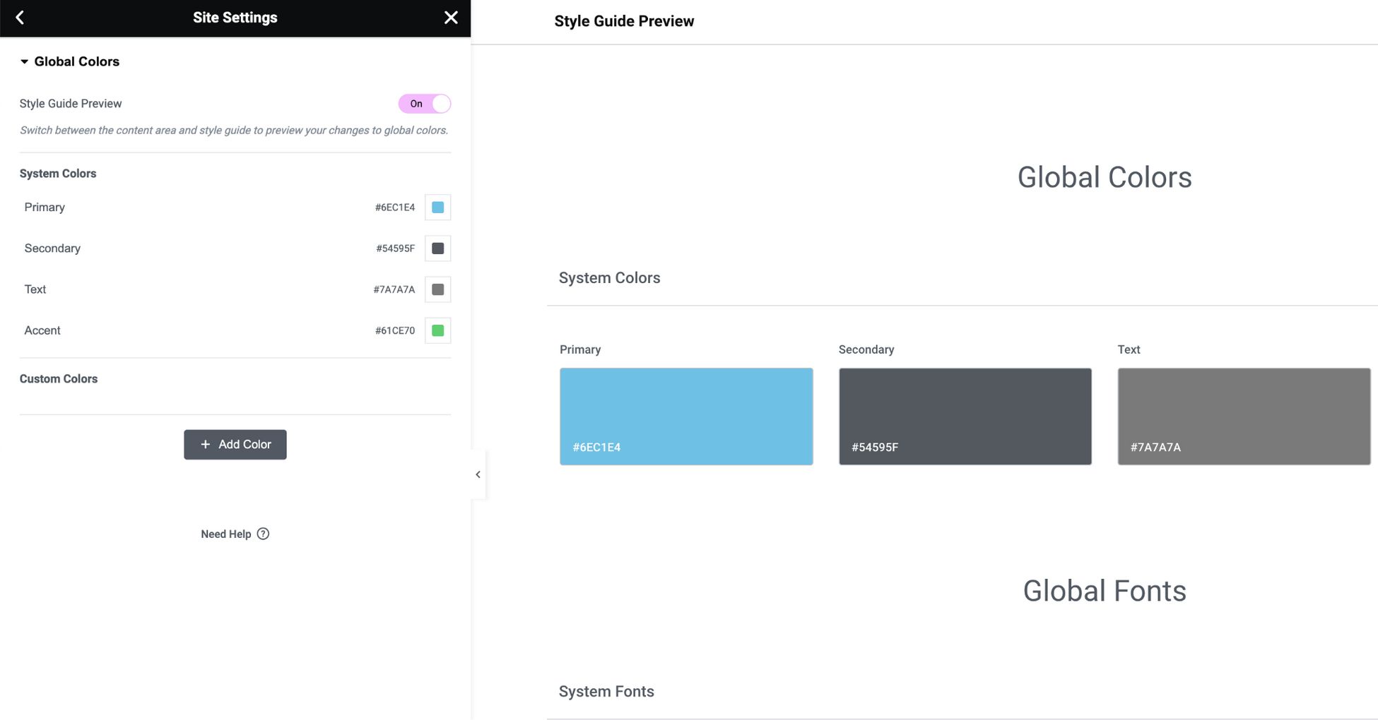
Task: Edit the Secondary color name field
Action: click(52, 248)
